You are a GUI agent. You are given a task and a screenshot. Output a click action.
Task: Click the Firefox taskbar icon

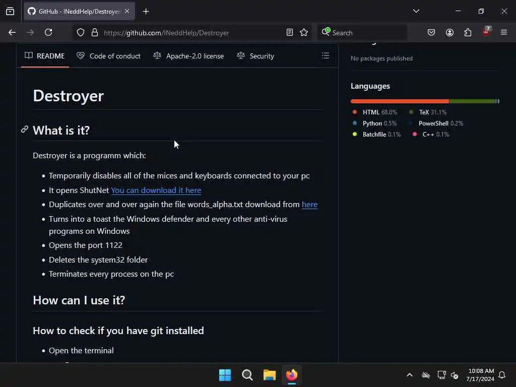tap(292, 375)
